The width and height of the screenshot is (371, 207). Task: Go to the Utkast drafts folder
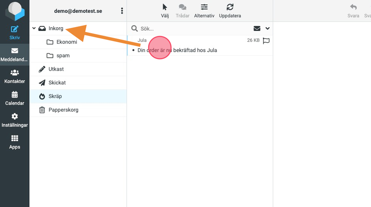point(56,69)
